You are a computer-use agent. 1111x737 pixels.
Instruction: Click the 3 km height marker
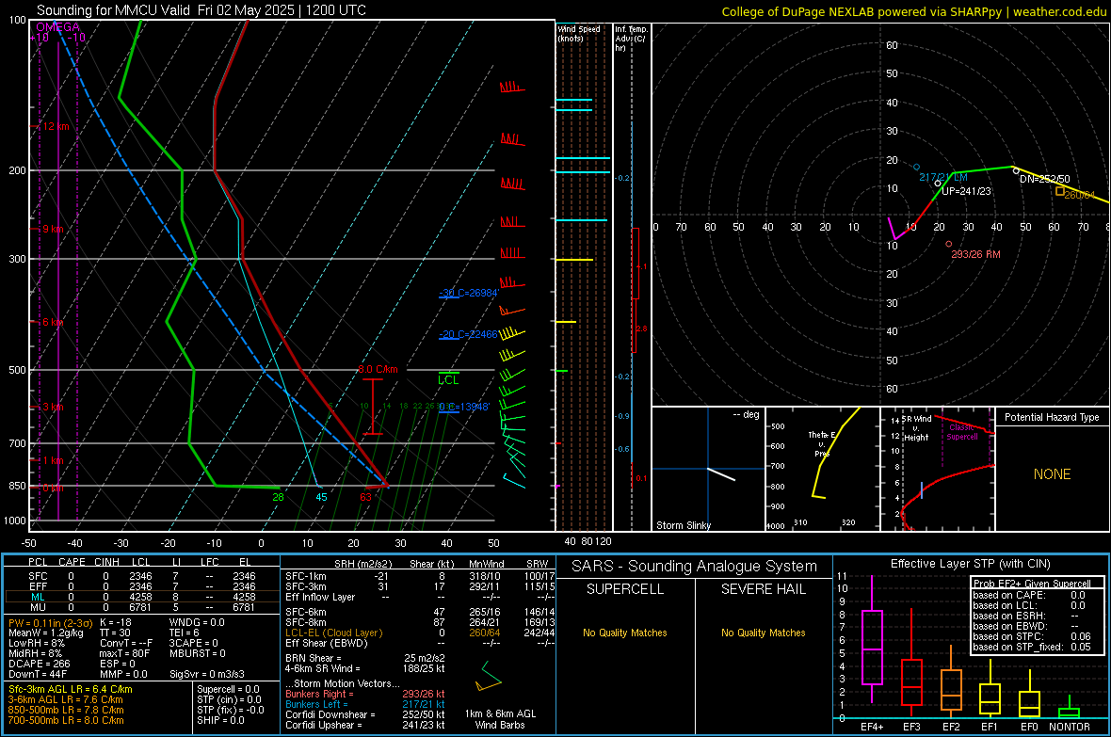pos(53,407)
